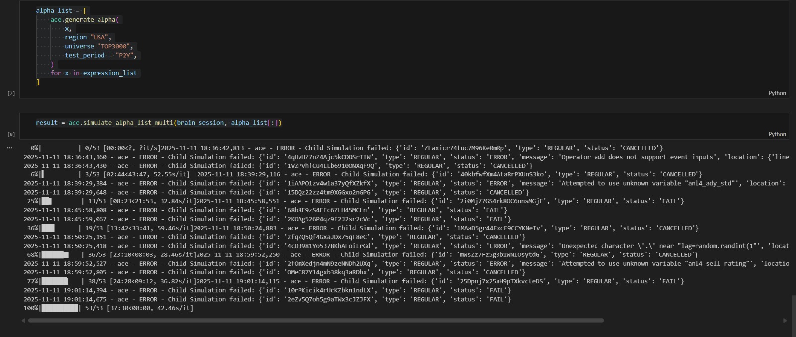The height and width of the screenshot is (337, 796).
Task: Open Python language picker for alpha_list cell
Action: [x=777, y=93]
